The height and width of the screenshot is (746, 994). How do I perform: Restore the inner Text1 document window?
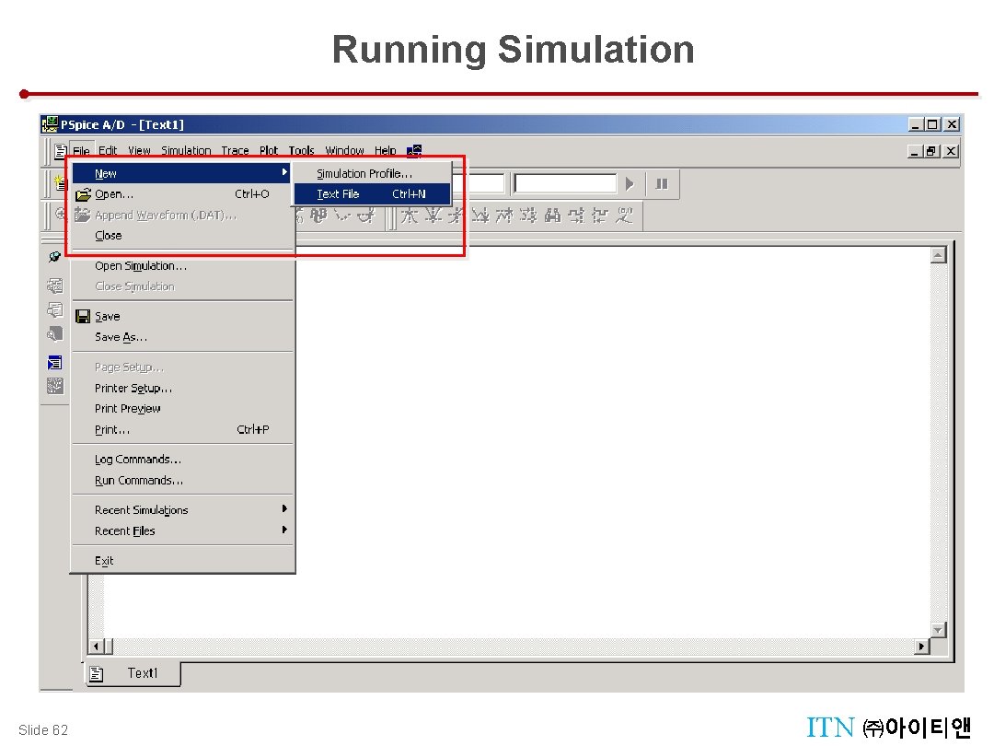click(931, 151)
